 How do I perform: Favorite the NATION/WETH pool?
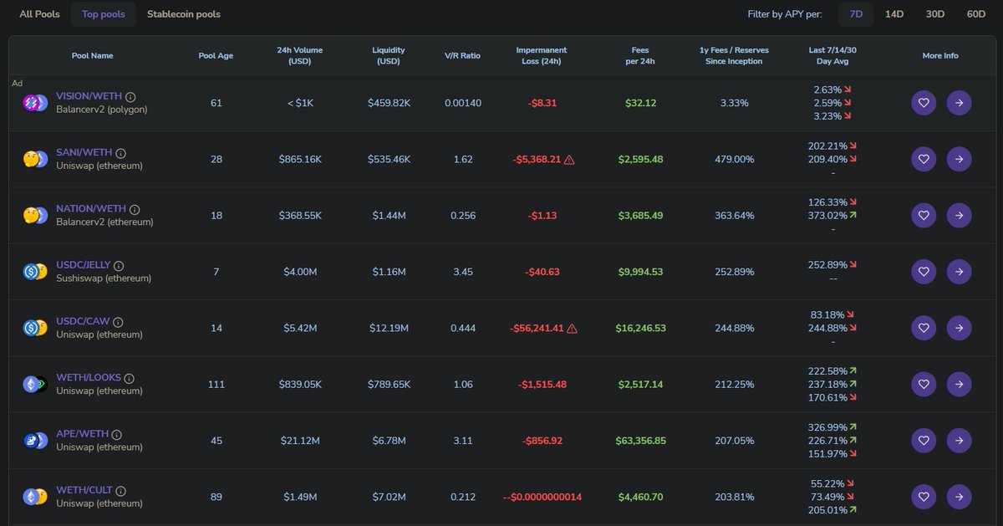tap(924, 215)
